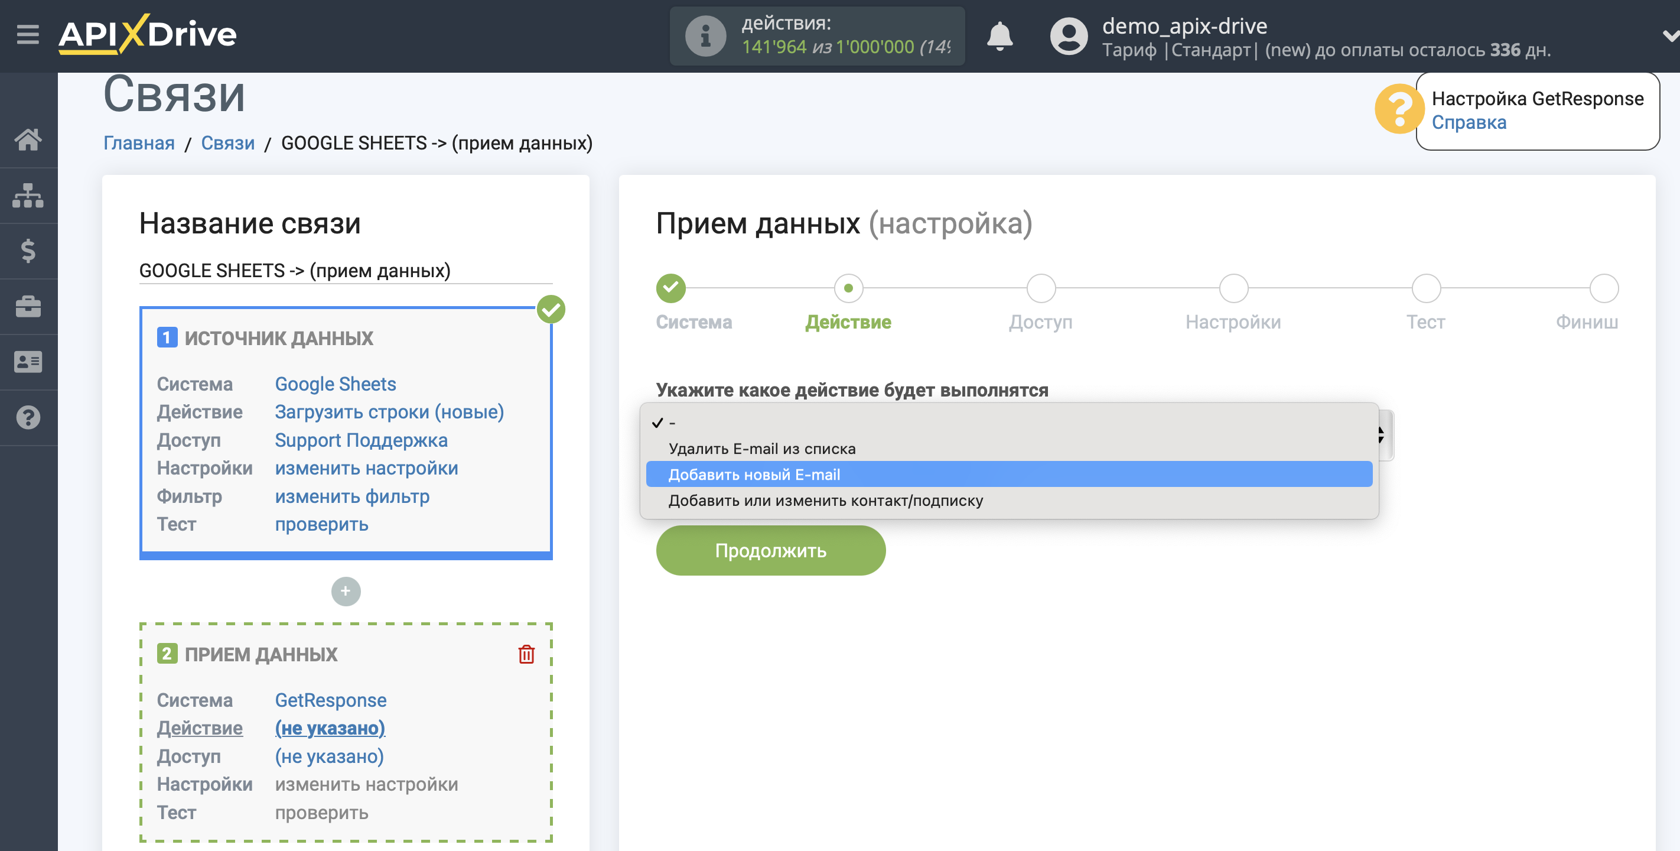Select the Система step circle

tap(670, 288)
